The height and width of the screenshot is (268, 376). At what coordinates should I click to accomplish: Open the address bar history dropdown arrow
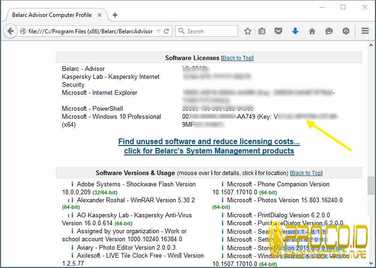tap(158, 31)
